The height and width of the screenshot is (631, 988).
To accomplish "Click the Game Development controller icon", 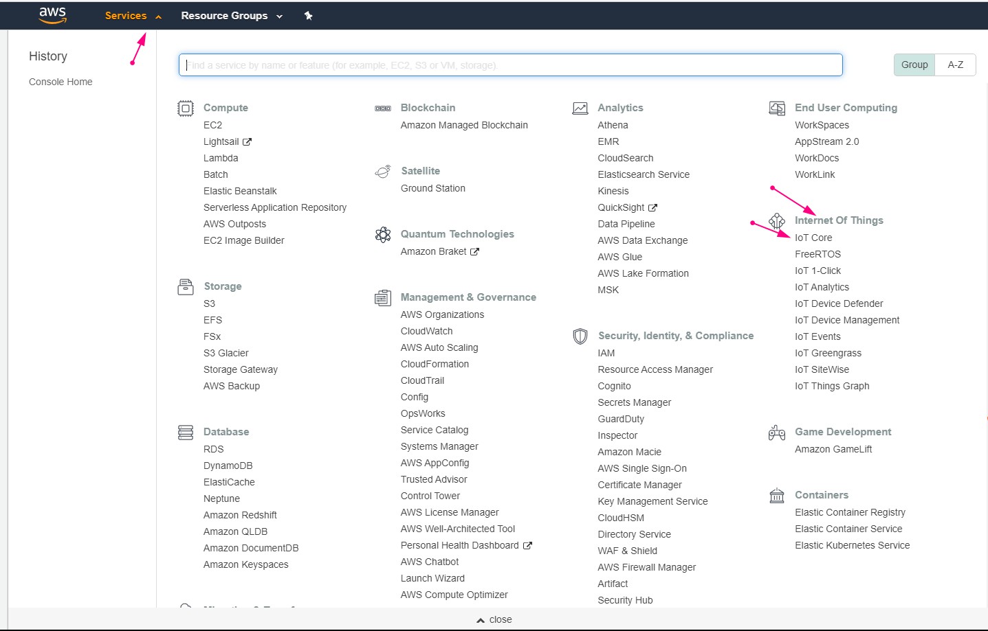I will tap(777, 433).
